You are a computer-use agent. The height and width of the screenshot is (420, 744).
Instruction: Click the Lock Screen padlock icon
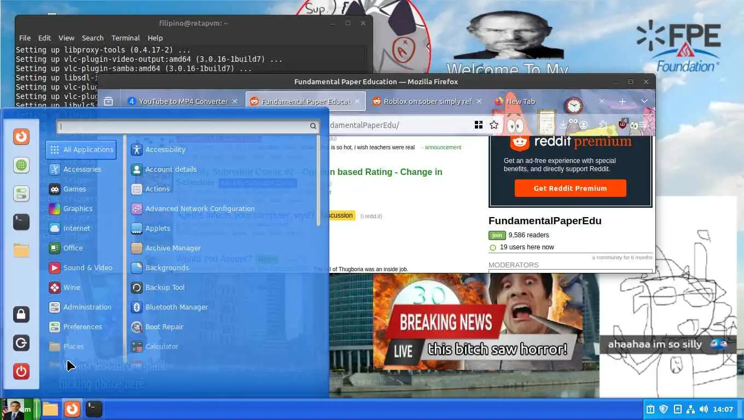pyautogui.click(x=21, y=314)
